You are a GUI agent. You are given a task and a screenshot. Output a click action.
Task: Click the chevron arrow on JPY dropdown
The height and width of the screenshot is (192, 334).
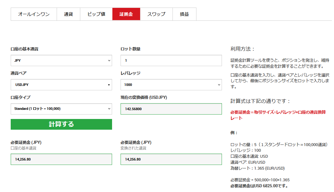coord(109,60)
